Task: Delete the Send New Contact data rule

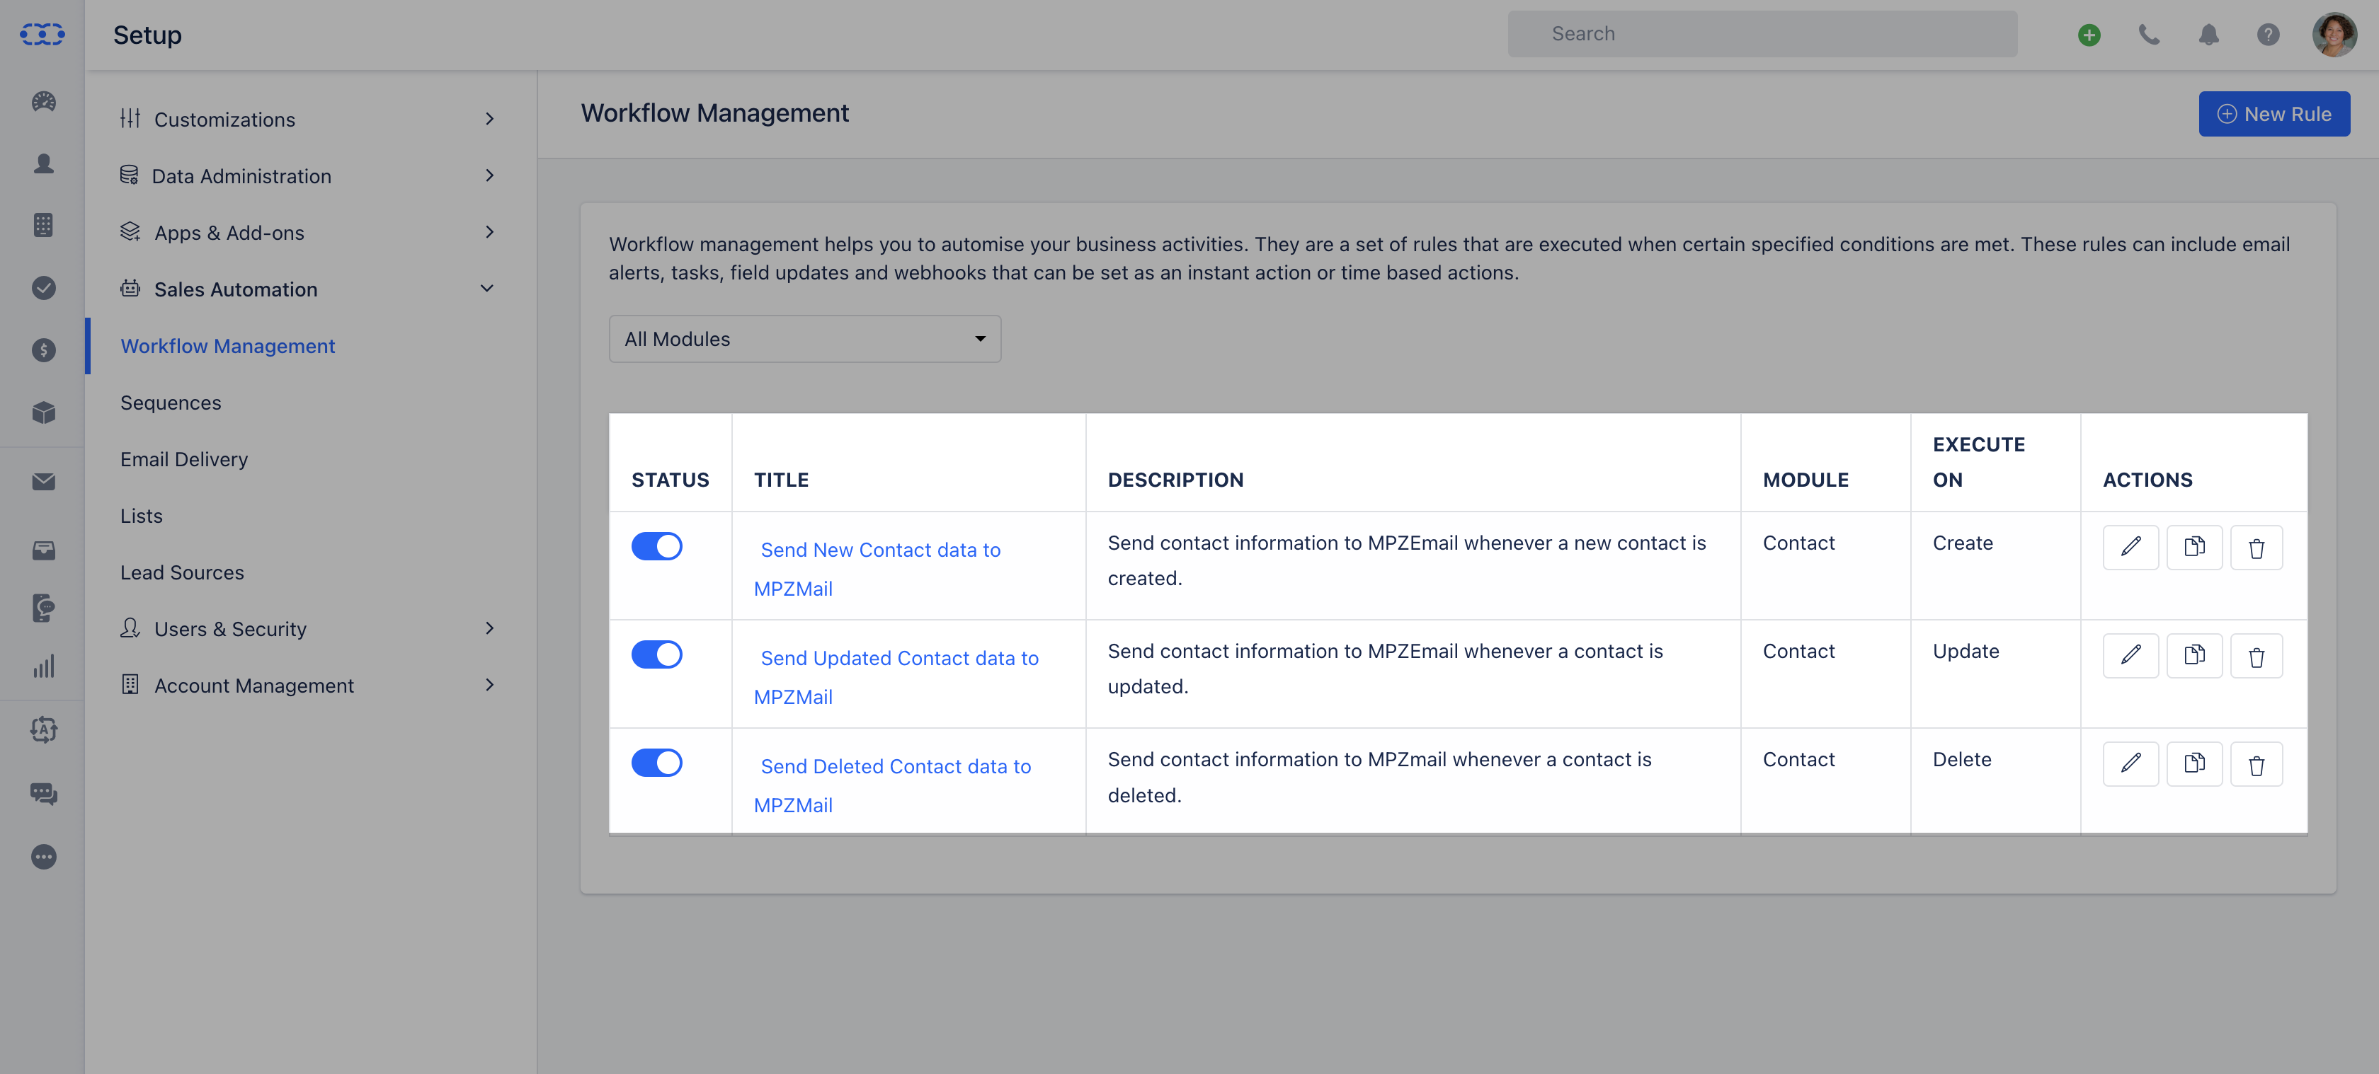Action: pyautogui.click(x=2257, y=547)
